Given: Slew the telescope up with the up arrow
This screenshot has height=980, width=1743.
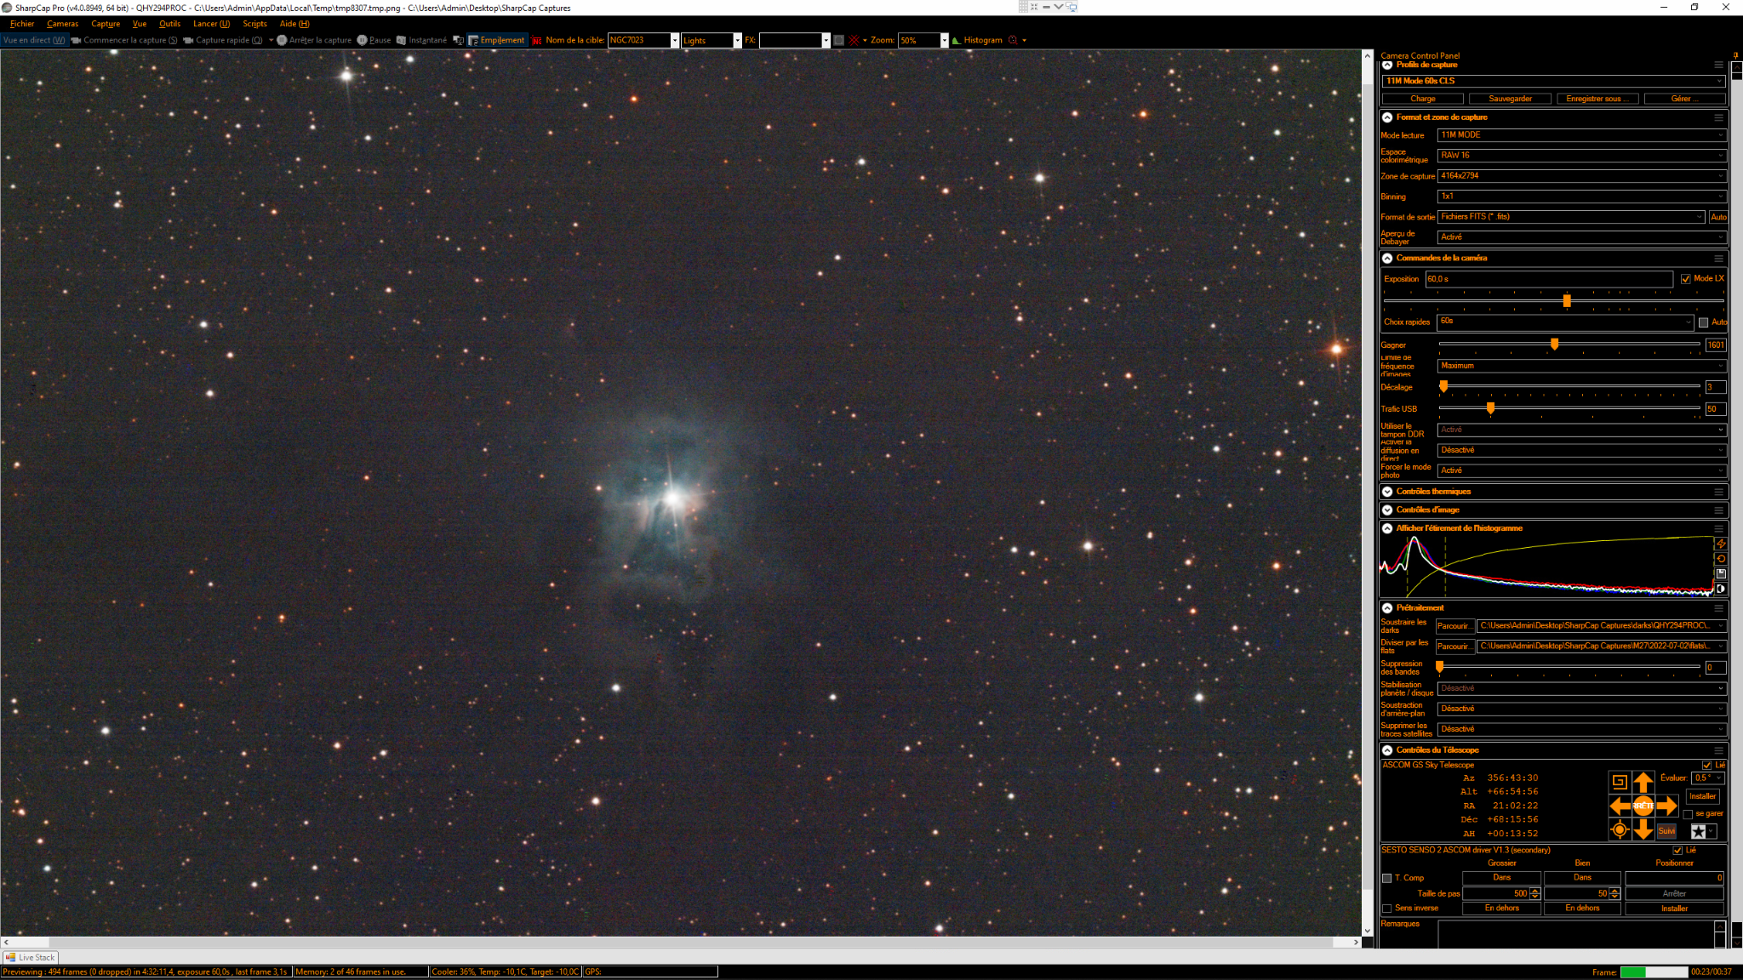Looking at the screenshot, I should pos(1643,781).
